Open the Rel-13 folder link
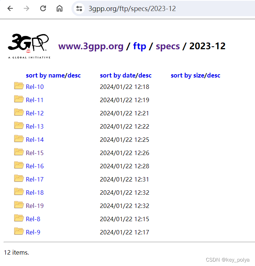This screenshot has width=255, height=266. pyautogui.click(x=35, y=126)
